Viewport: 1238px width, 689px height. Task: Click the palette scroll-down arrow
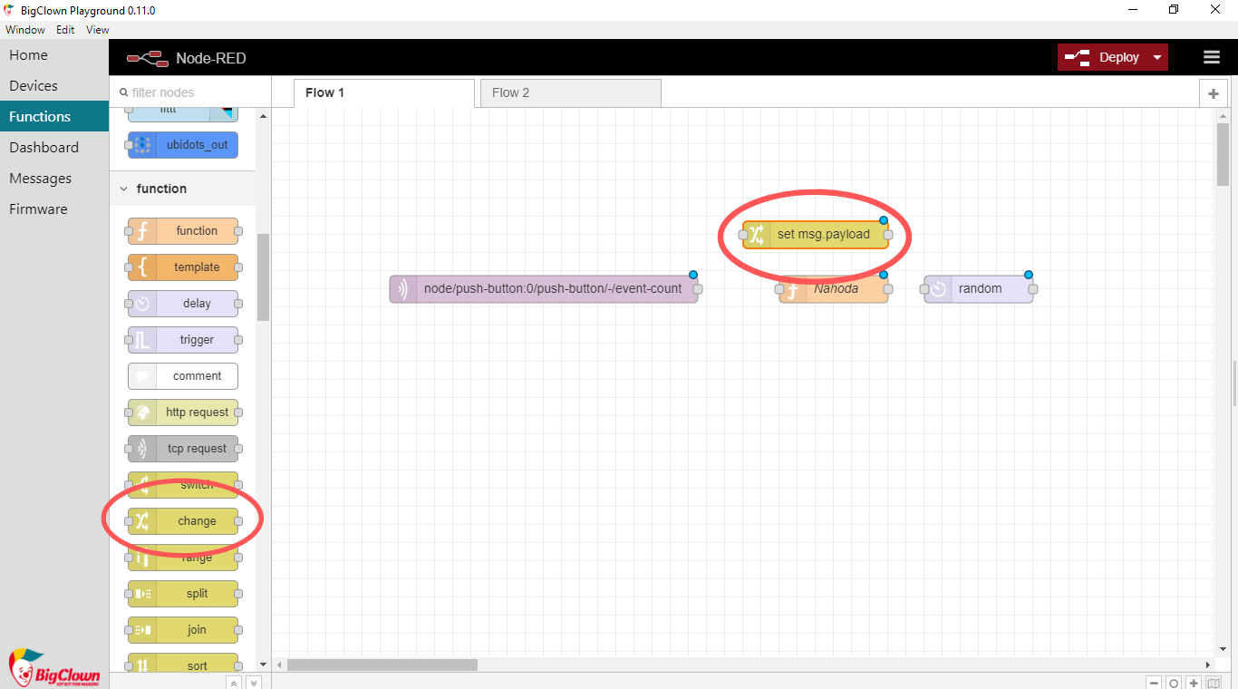263,665
